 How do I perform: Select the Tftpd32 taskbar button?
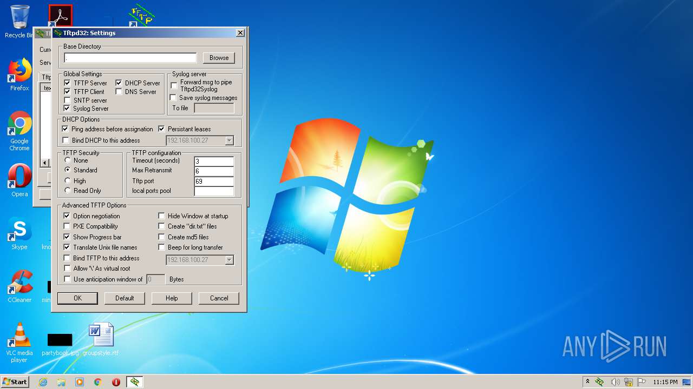pos(135,382)
